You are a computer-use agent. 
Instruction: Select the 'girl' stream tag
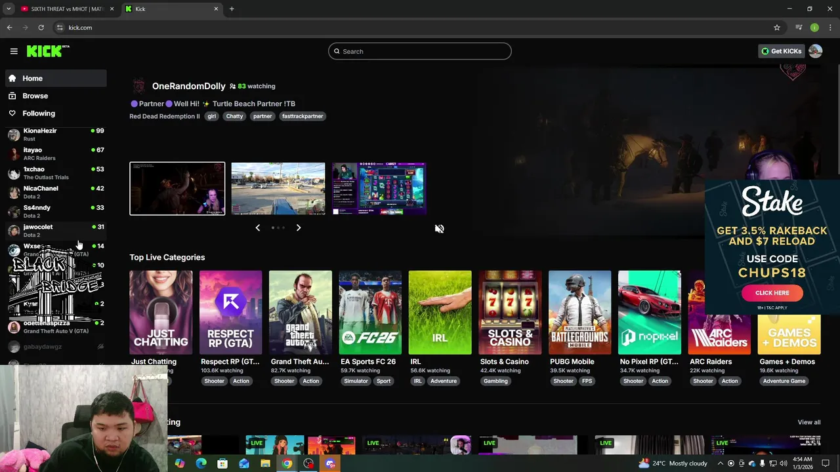[211, 116]
